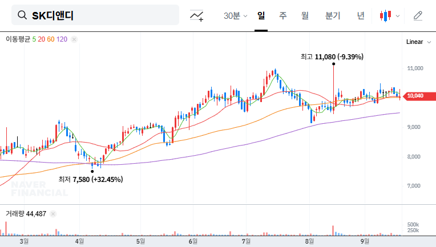Click the 500k volume axis label
Viewport: 436px width, 247px height.
(x=413, y=225)
